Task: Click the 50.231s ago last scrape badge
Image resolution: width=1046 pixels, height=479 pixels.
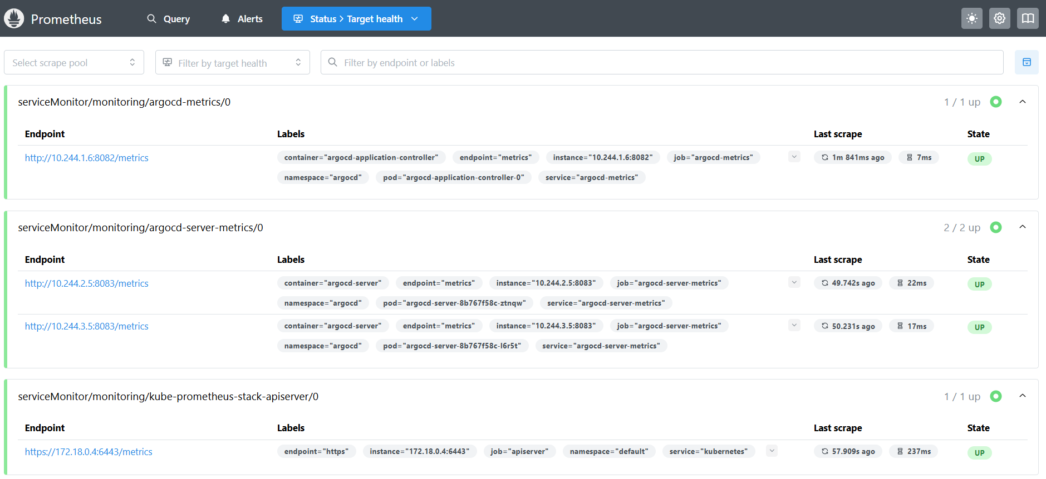Action: [848, 326]
